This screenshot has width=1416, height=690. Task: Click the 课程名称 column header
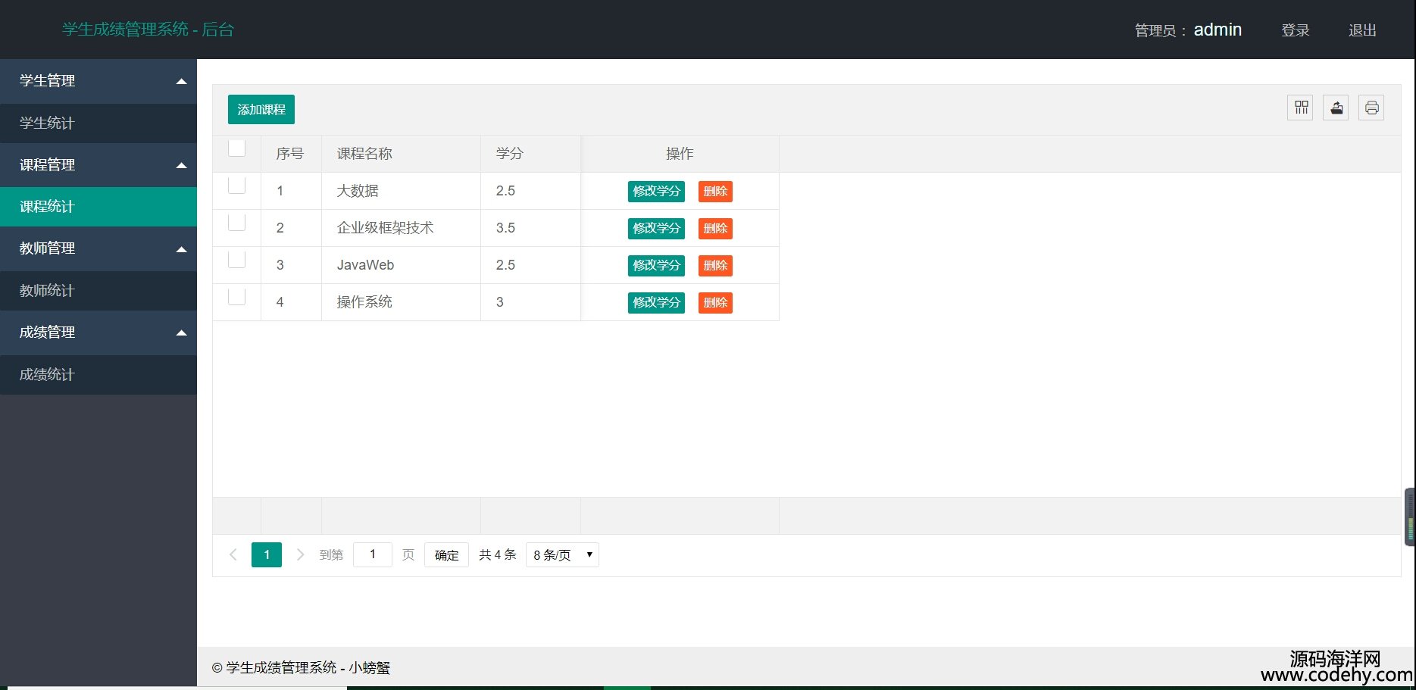[x=401, y=154]
